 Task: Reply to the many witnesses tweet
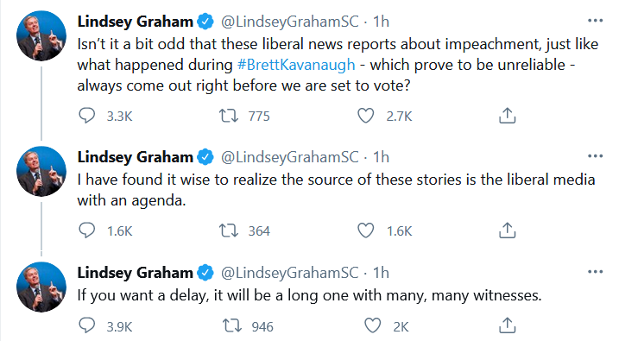point(87,326)
